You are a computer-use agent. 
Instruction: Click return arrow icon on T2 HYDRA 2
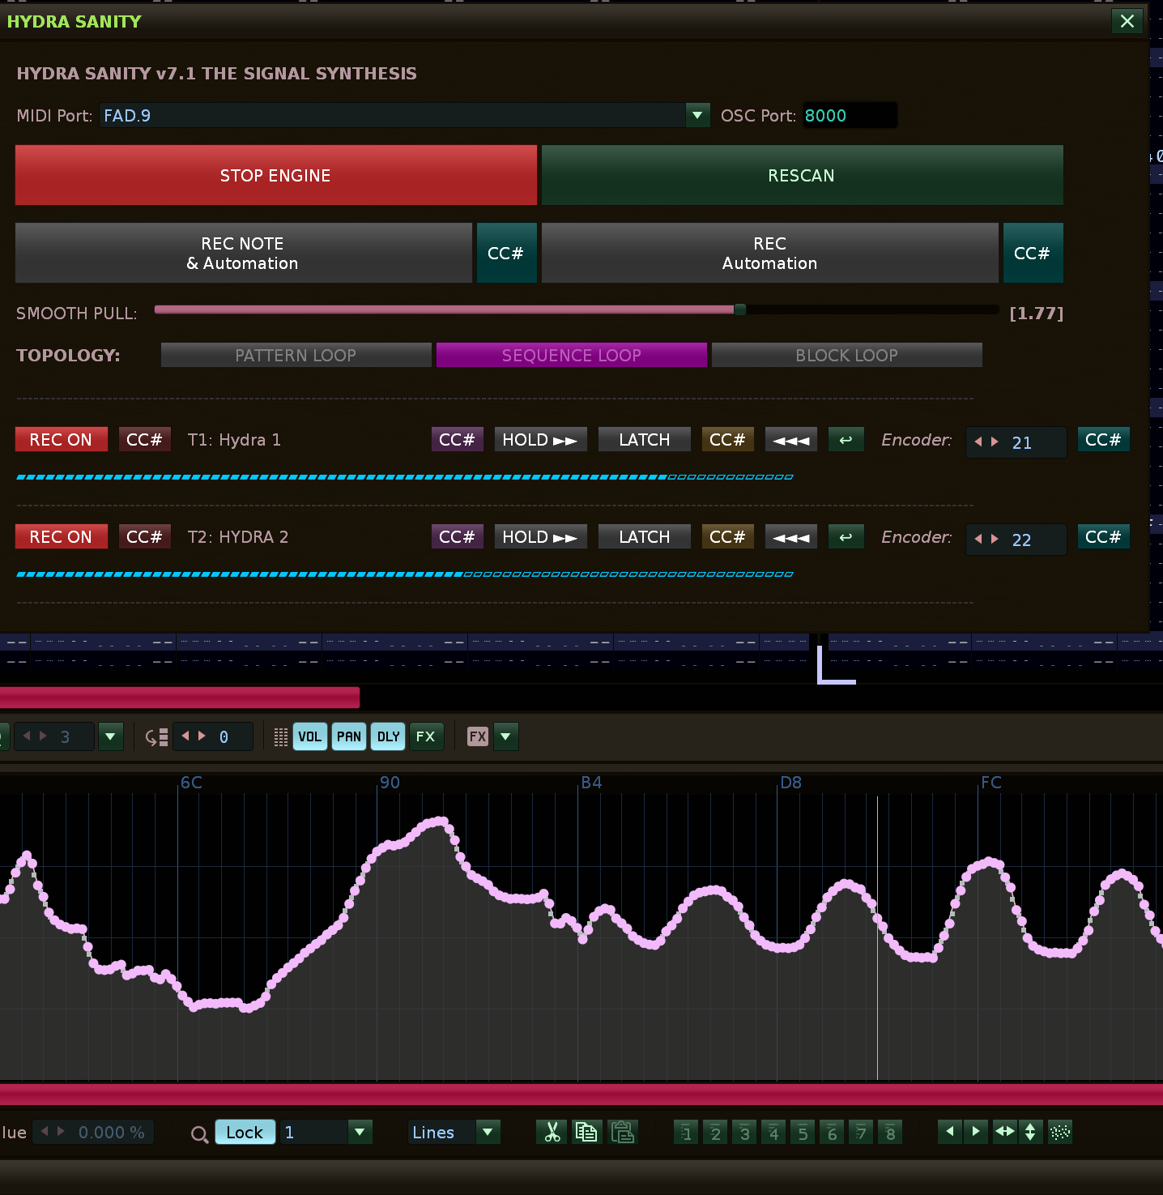click(846, 537)
